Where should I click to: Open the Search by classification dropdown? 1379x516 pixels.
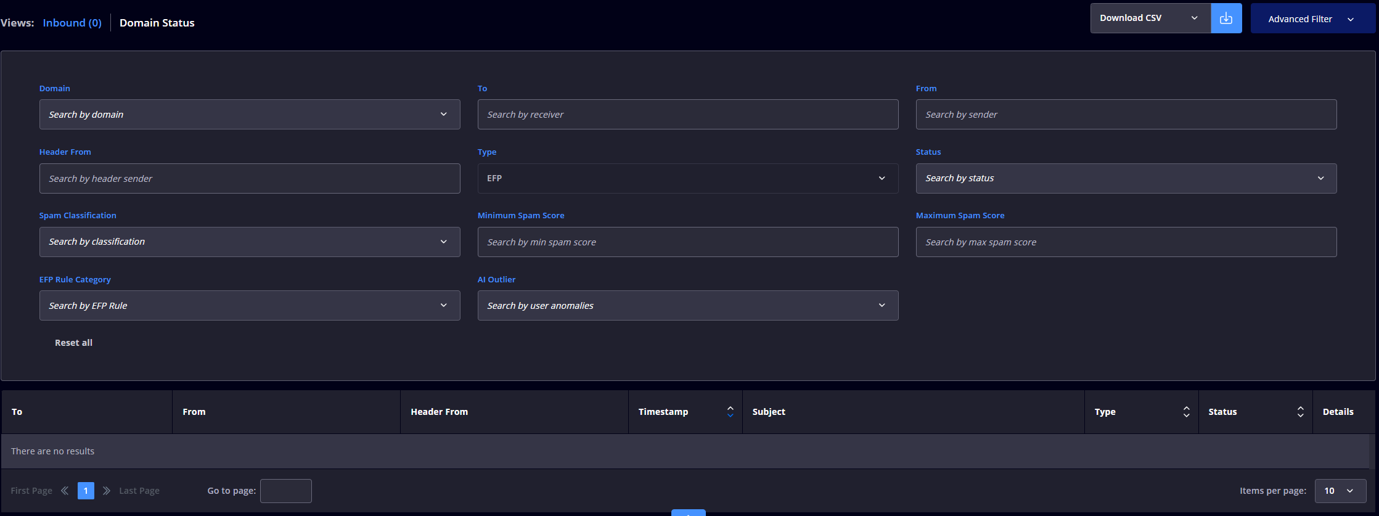tap(250, 242)
